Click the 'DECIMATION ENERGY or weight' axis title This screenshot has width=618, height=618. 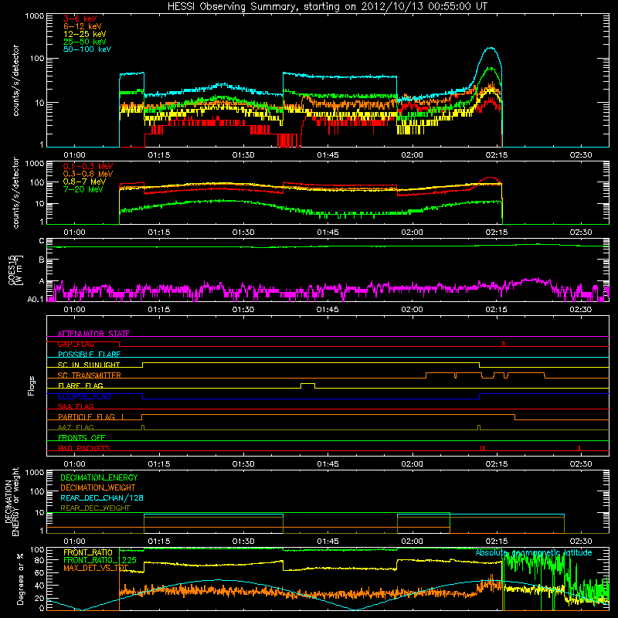(x=12, y=501)
